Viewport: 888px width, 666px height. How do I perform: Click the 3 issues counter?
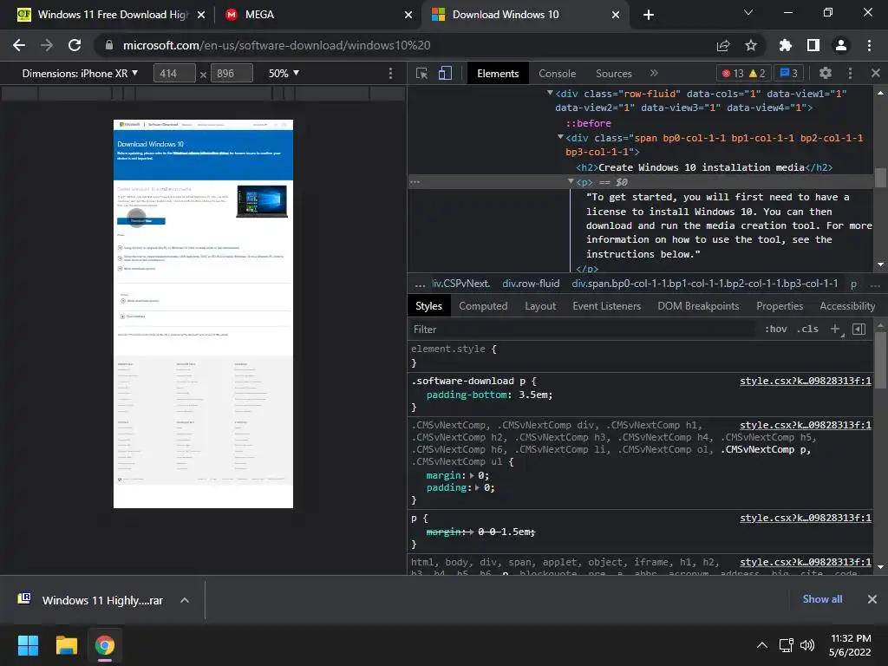click(789, 73)
